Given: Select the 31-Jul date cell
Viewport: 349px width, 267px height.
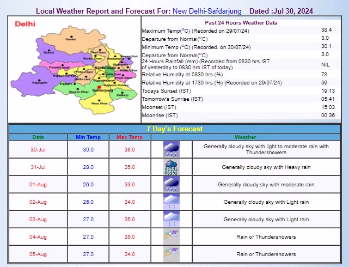Looking at the screenshot, I should (38, 167).
